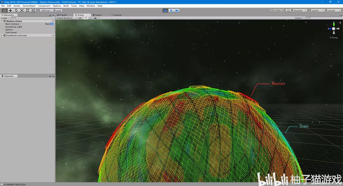Toggle the scene gizmo lock
This screenshot has width=343, height=186.
click(340, 22)
